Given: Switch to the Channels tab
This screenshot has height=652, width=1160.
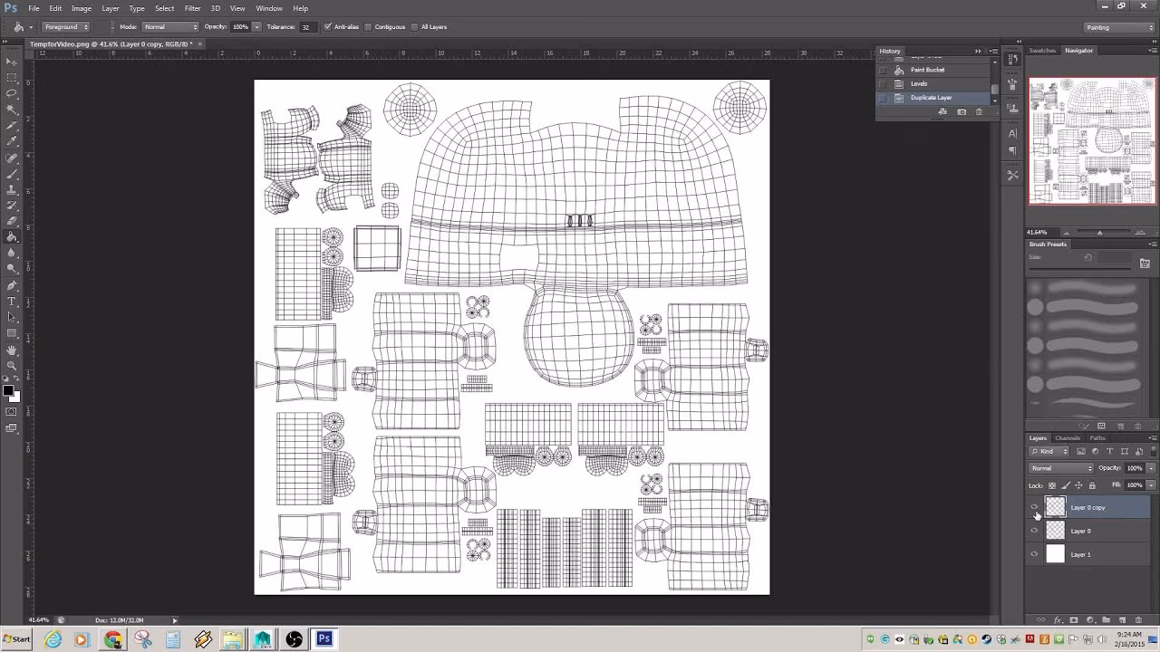Looking at the screenshot, I should point(1068,438).
